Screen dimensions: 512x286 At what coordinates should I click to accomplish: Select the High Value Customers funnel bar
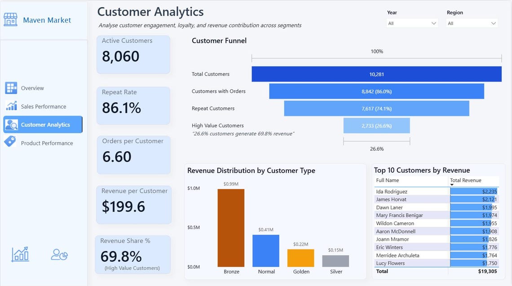(376, 126)
